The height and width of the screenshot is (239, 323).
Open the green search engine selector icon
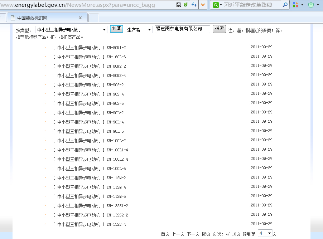coord(216,5)
